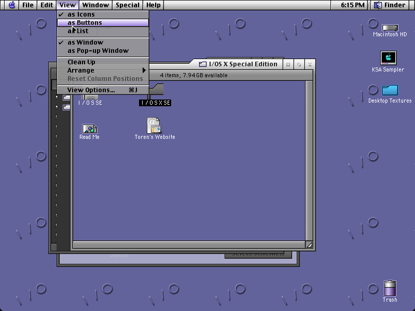Select the KSA Sampler desktop icon

point(388,58)
